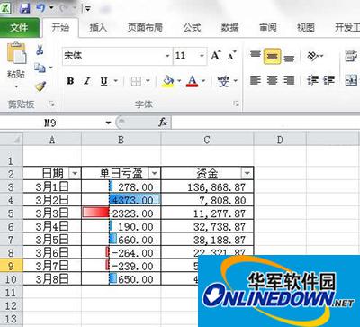Toggle Bold formatting
Viewport: 360px width, 327px height.
70,81
